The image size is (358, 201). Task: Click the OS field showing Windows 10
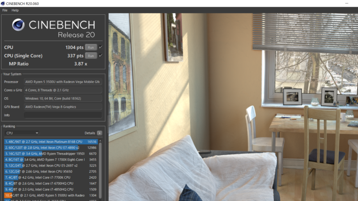[x=63, y=98]
